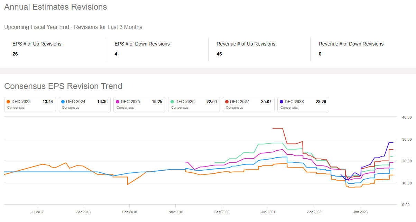
Task: Click the Consensus EPS Revision Trend title
Action: [63, 86]
